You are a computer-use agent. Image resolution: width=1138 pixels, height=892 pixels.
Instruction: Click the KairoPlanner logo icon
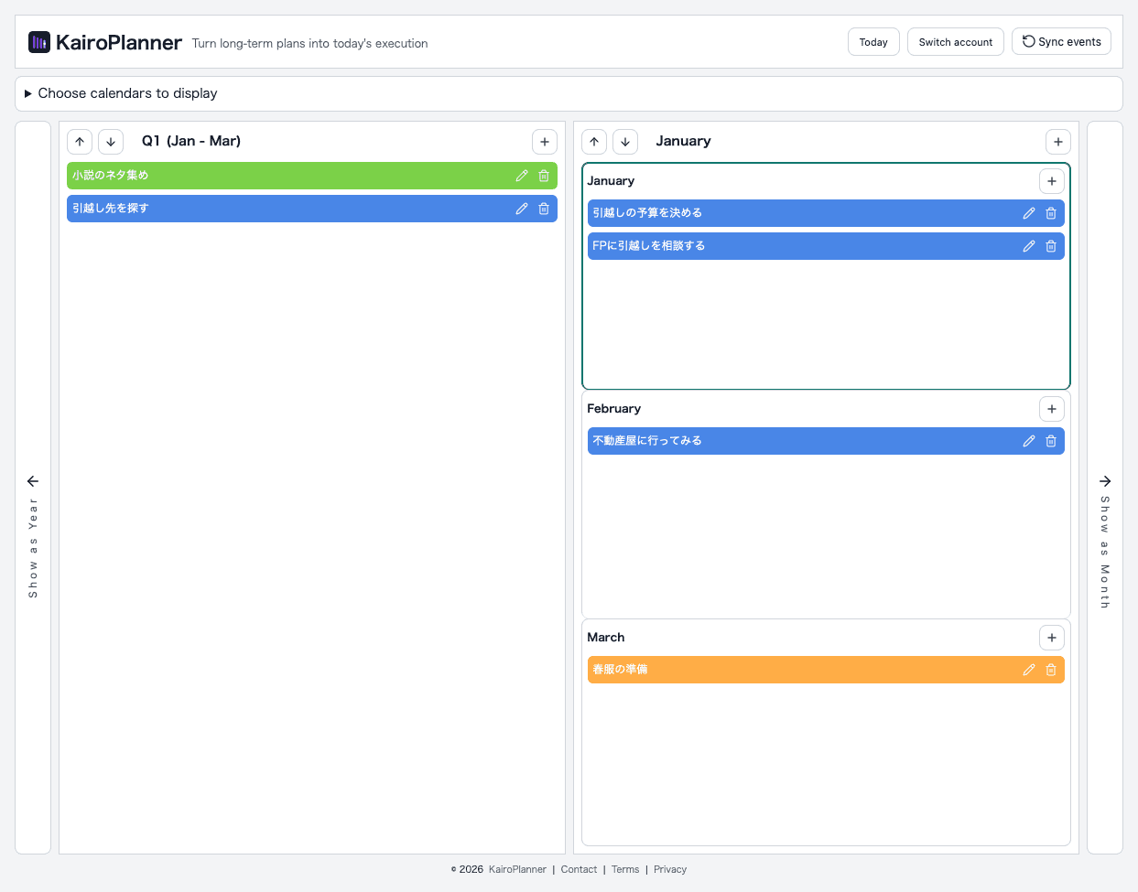pyautogui.click(x=38, y=41)
